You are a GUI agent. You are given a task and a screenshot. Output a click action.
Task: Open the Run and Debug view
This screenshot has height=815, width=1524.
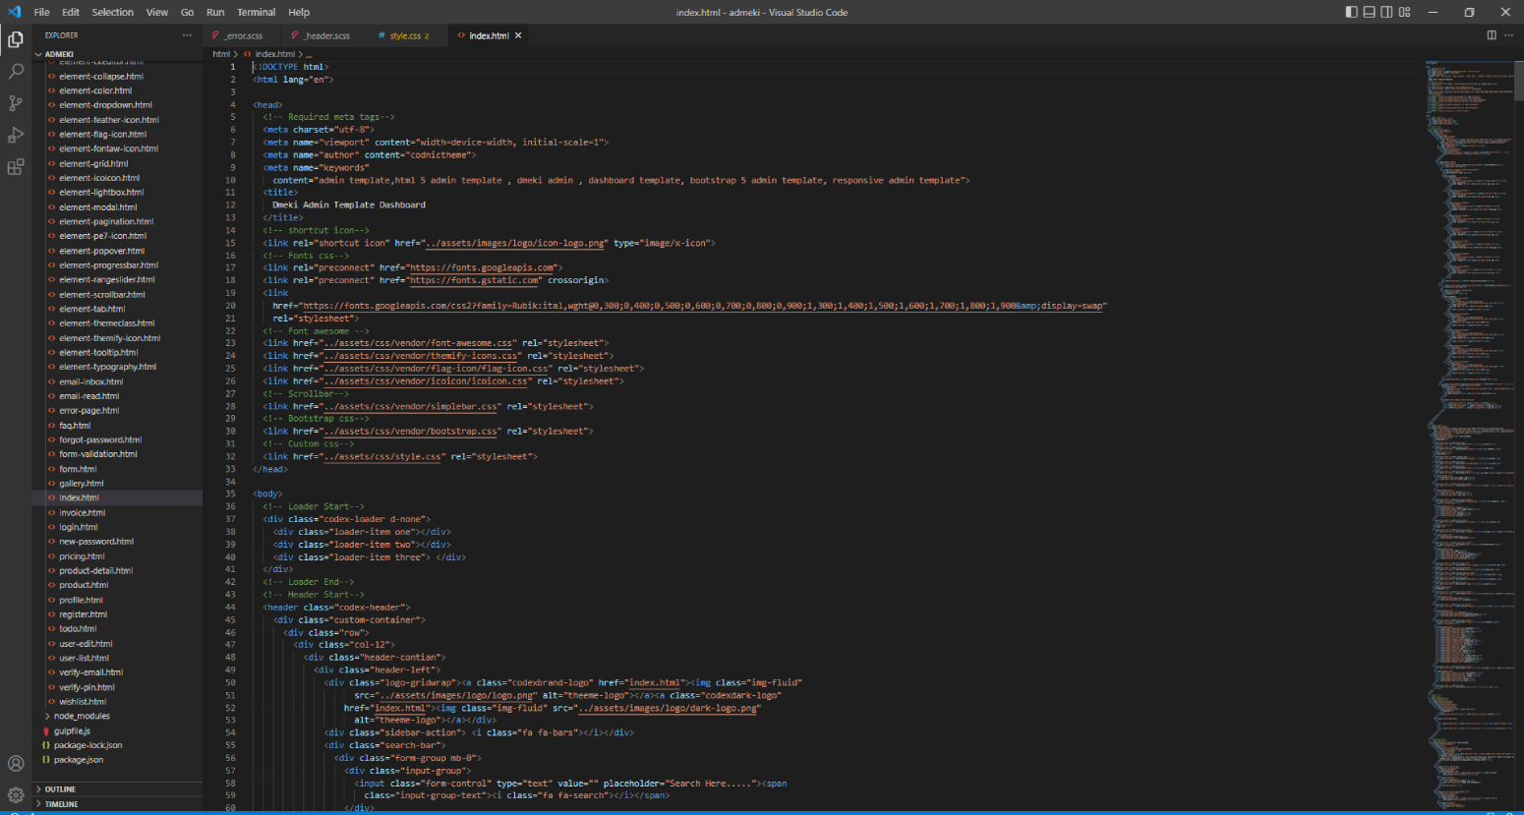[16, 135]
